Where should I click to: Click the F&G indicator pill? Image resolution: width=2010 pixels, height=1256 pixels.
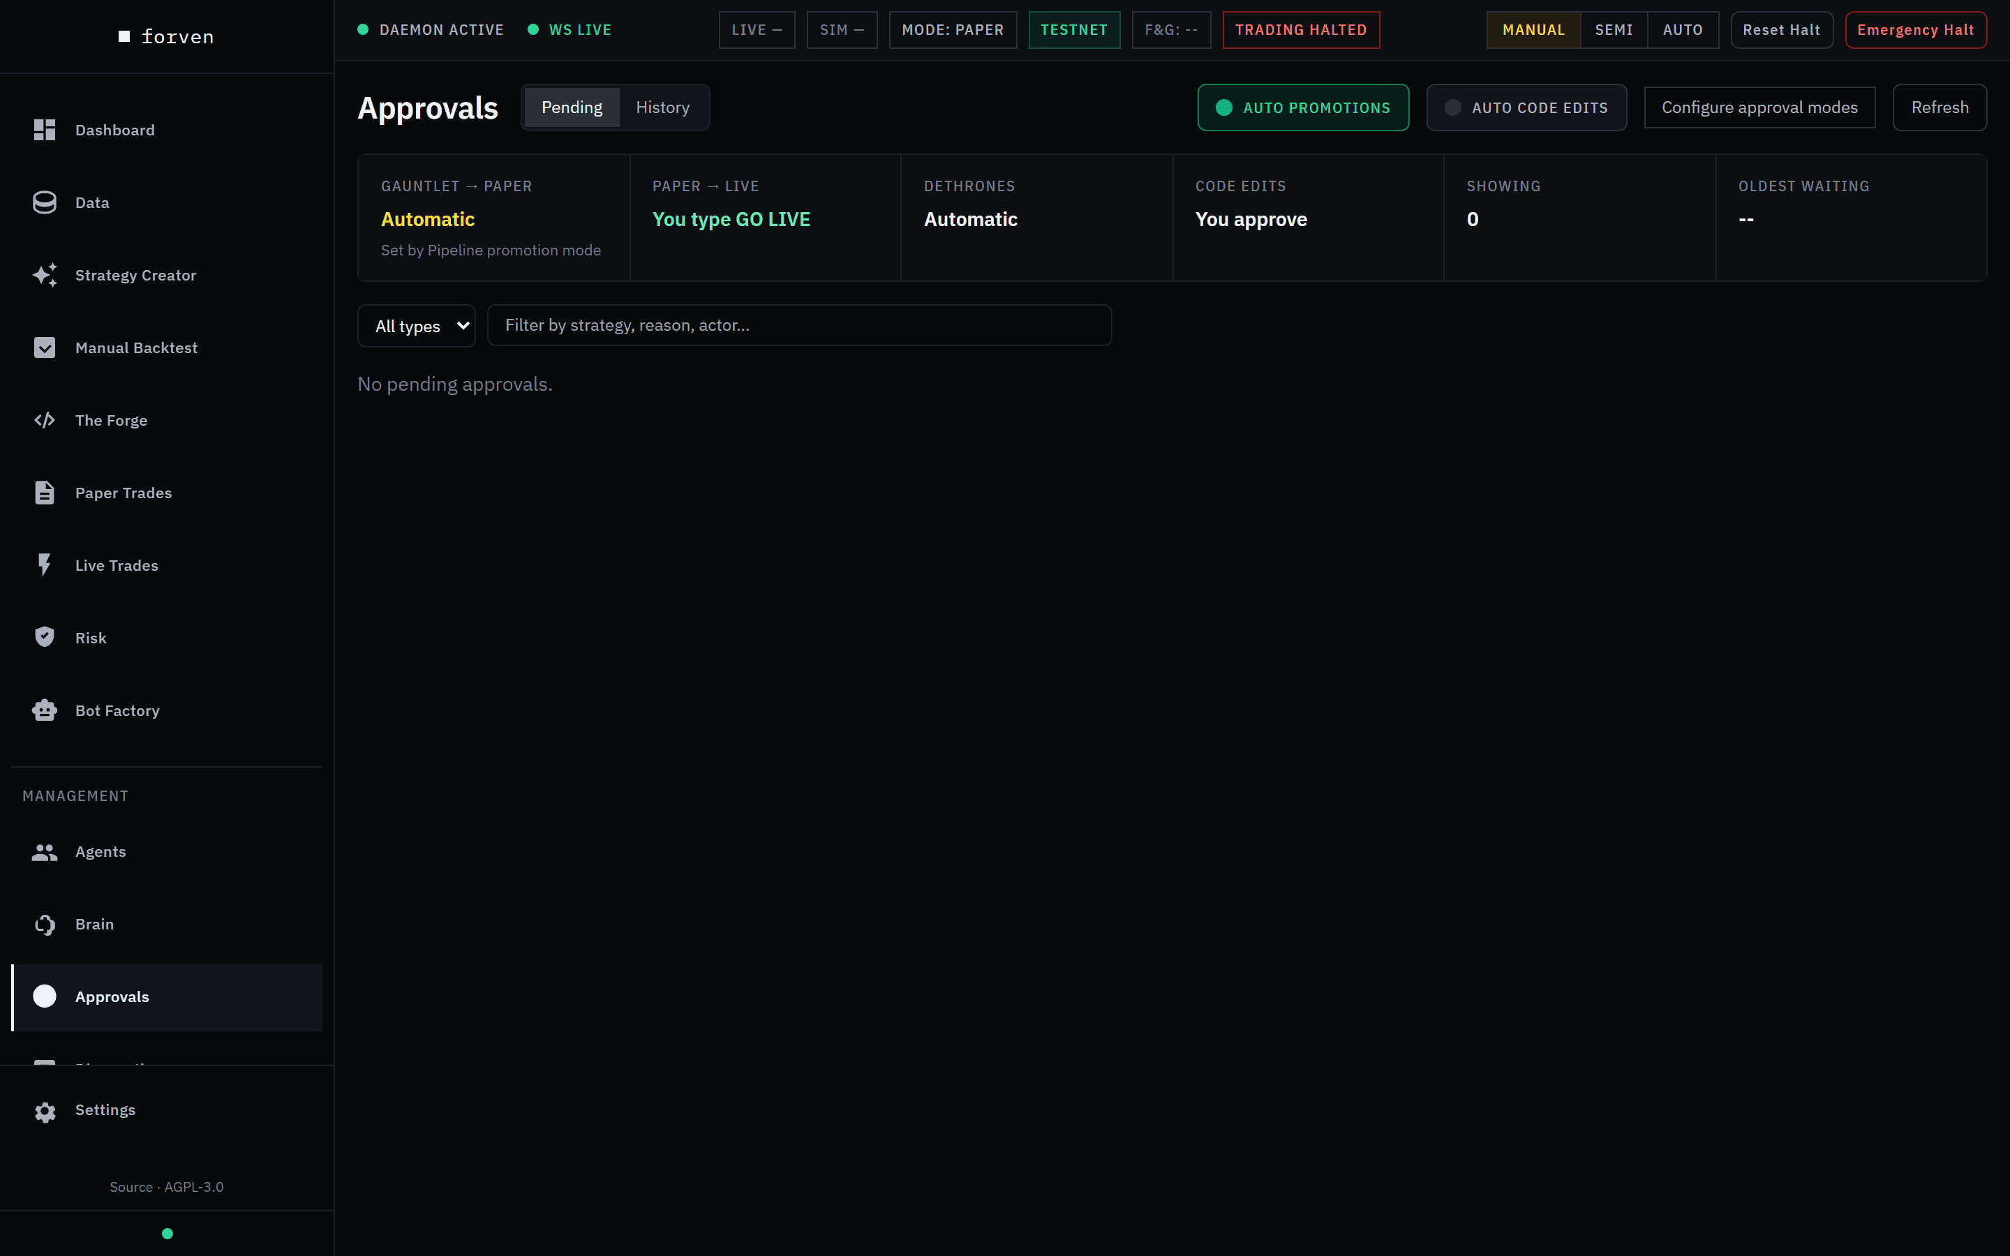(1171, 30)
